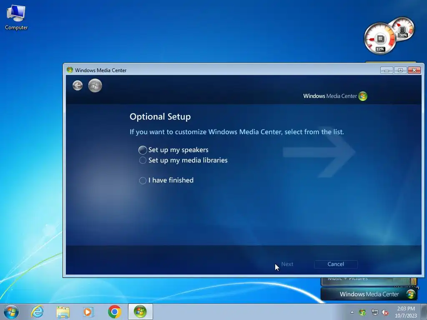
Task: Open the Windows Start menu orb
Action: coord(11,312)
